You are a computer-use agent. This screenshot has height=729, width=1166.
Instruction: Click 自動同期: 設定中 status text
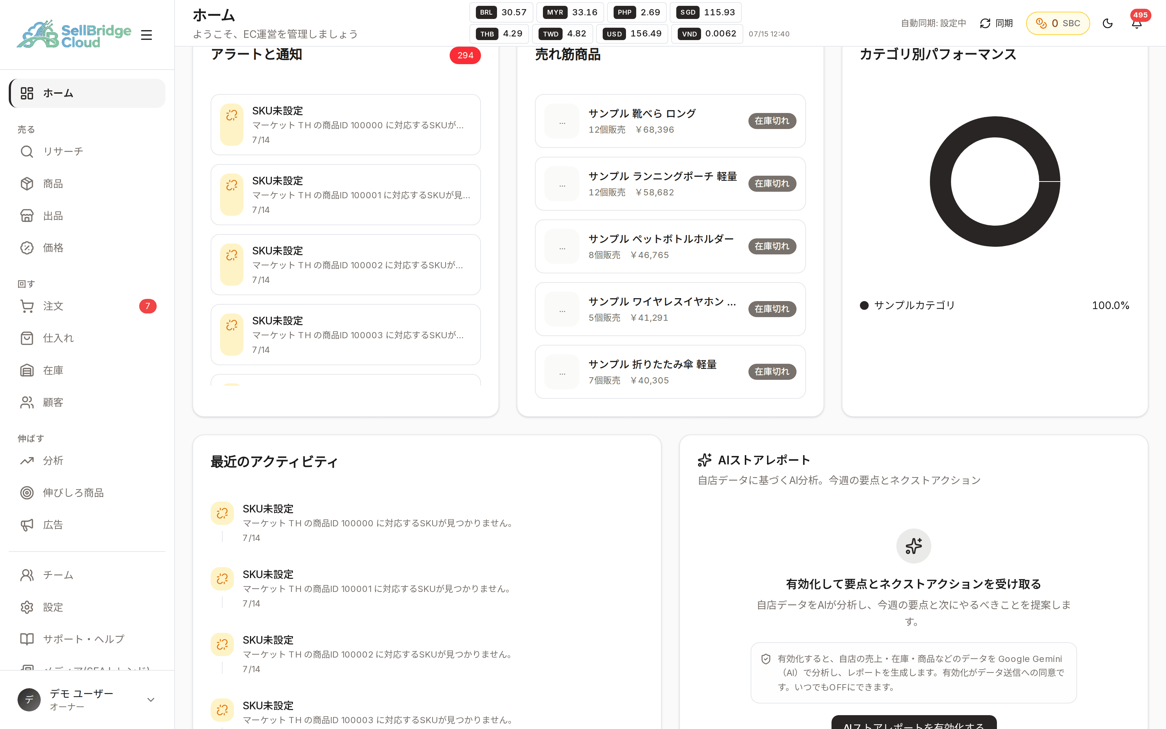tap(933, 23)
